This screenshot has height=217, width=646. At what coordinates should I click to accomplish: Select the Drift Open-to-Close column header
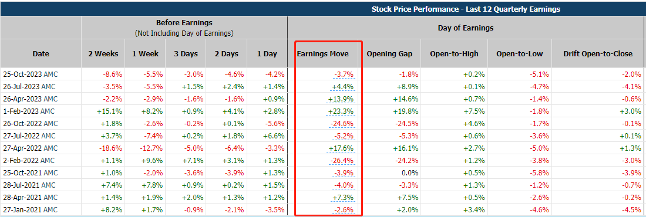598,53
